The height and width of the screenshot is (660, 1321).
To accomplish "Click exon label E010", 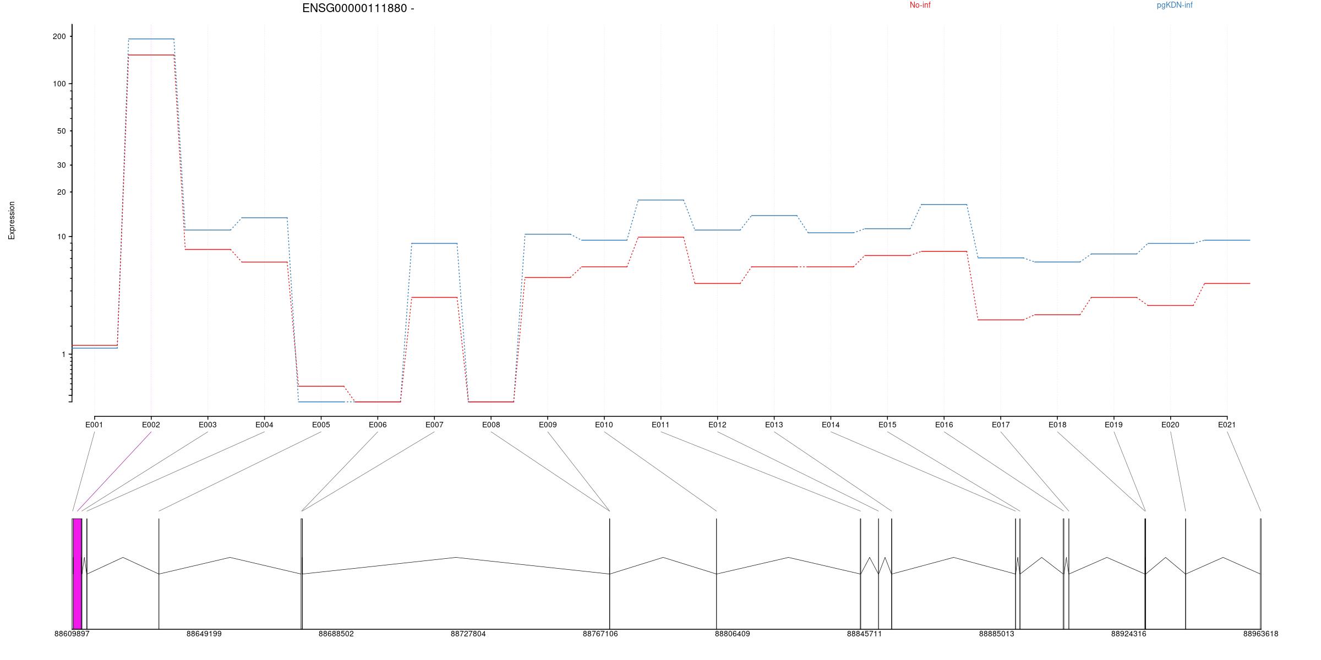I will tap(604, 425).
